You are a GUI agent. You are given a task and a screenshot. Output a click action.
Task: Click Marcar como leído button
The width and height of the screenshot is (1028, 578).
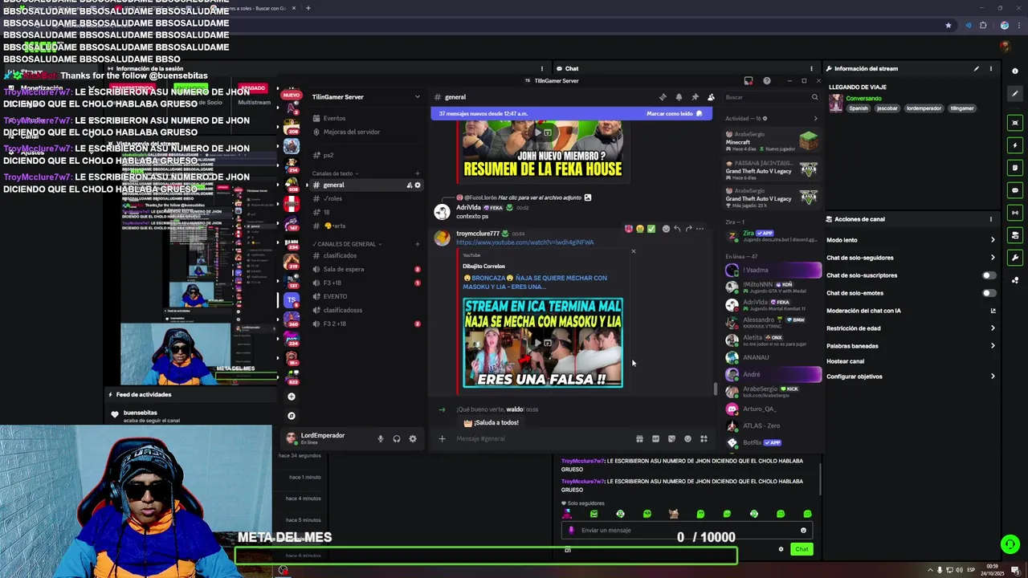[x=675, y=114]
